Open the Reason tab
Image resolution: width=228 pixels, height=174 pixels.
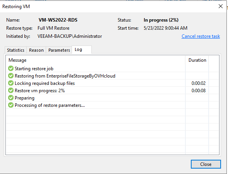[x=36, y=50]
